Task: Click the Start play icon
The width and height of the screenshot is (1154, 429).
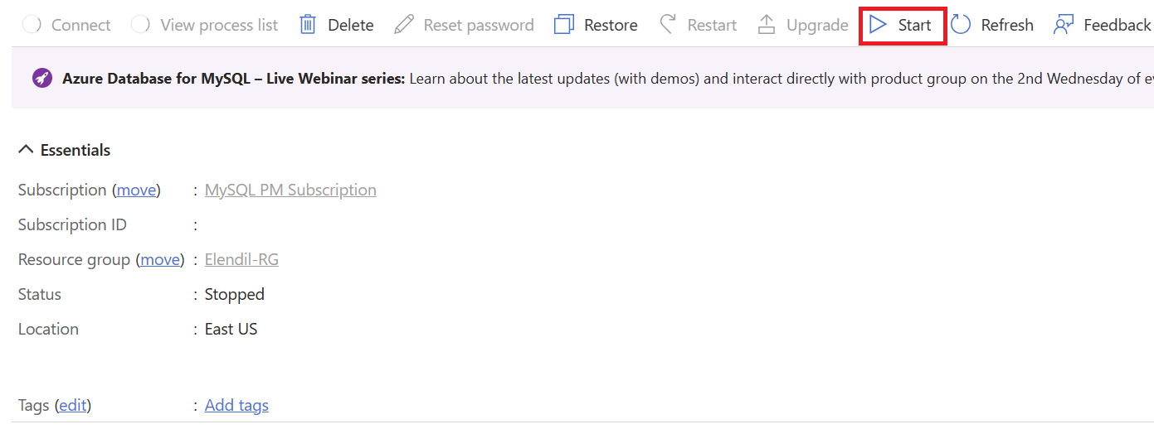Action: (878, 25)
